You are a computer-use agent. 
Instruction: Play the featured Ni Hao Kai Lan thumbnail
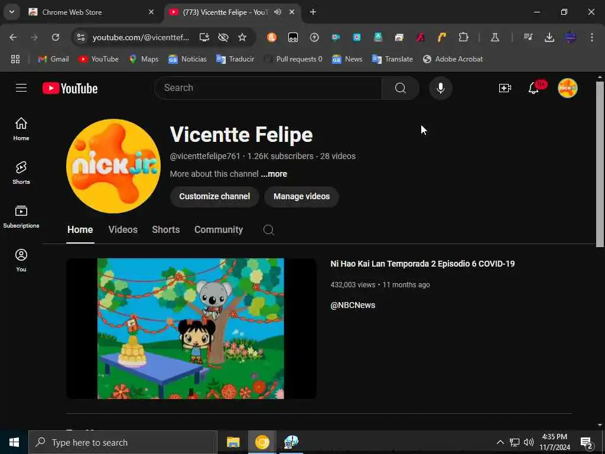pyautogui.click(x=191, y=329)
